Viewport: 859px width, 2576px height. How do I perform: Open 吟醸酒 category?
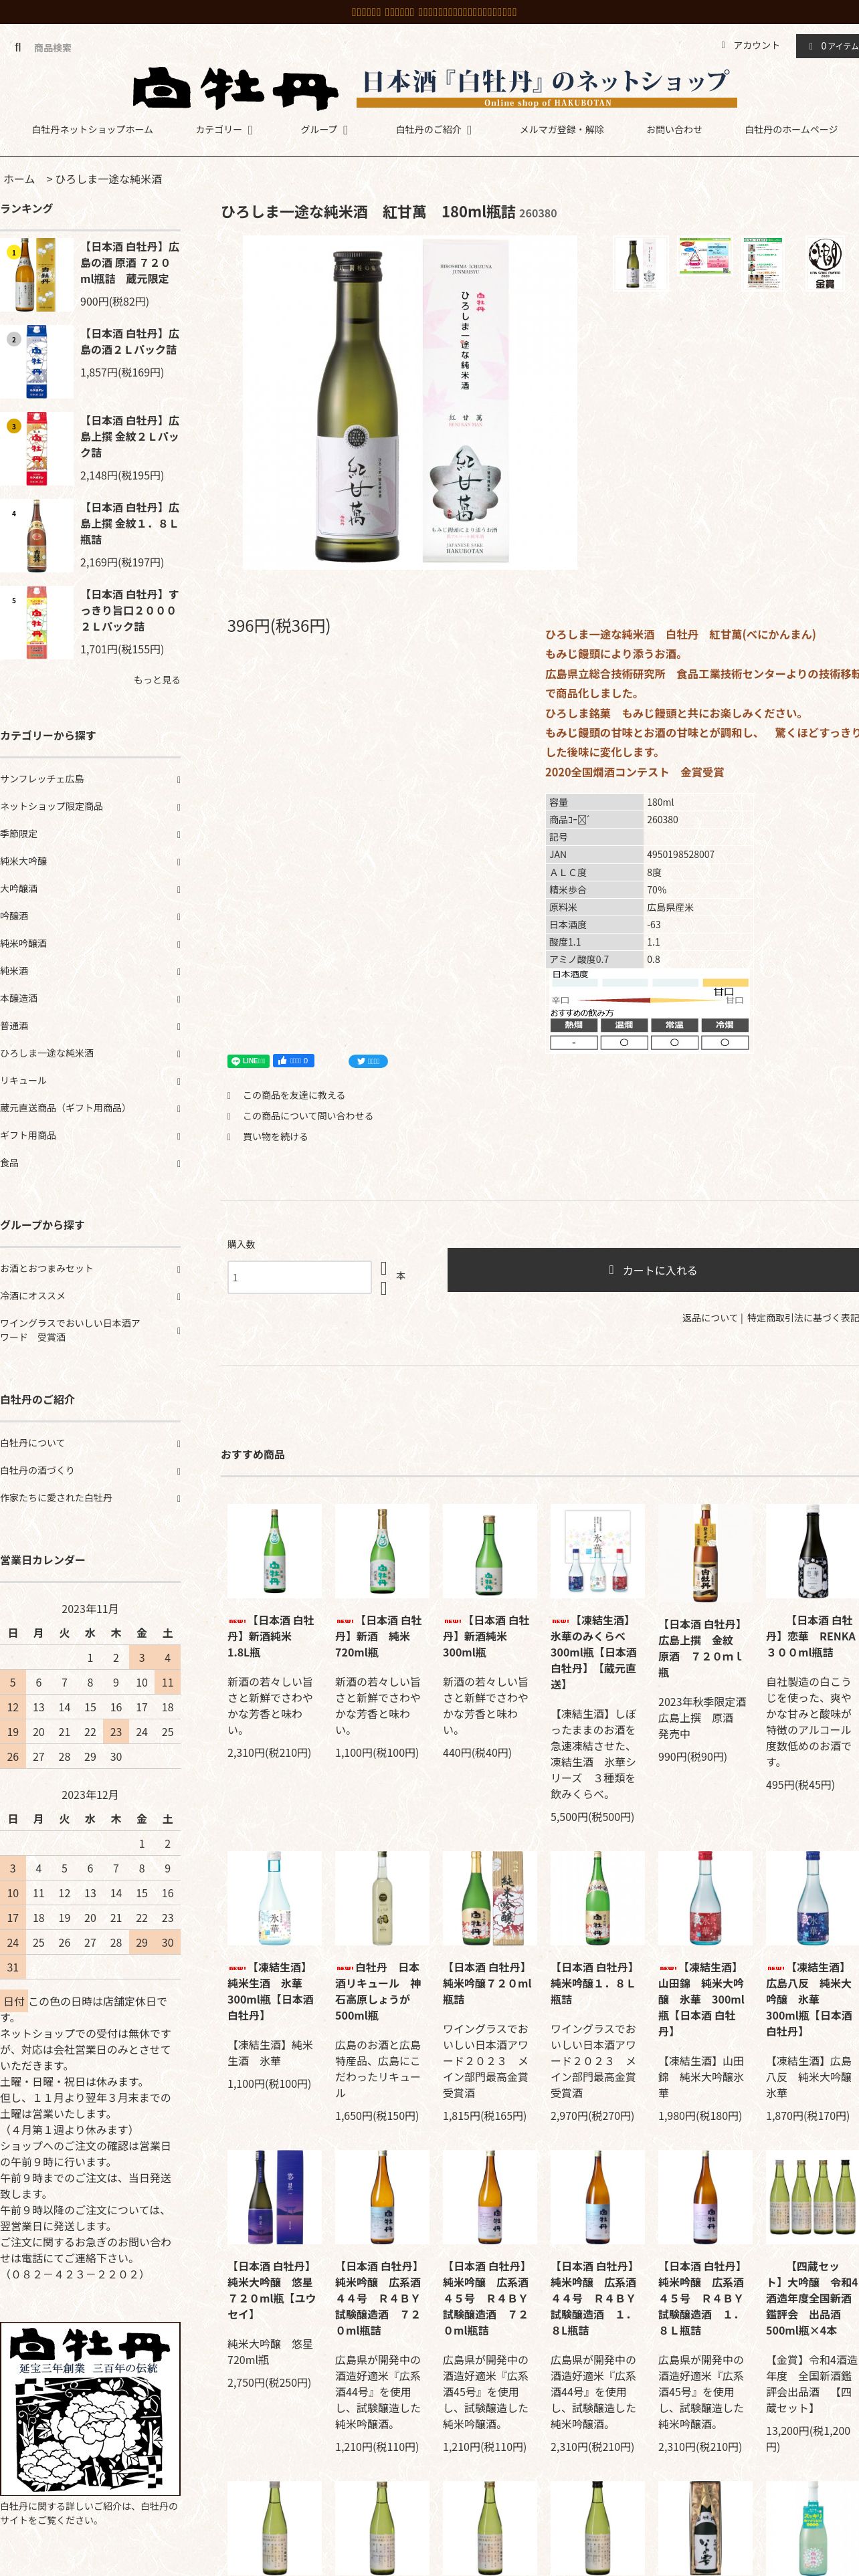[x=90, y=915]
